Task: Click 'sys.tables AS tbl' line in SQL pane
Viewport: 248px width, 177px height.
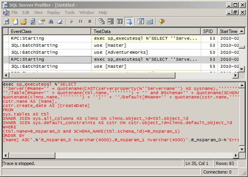Action: click(26, 114)
